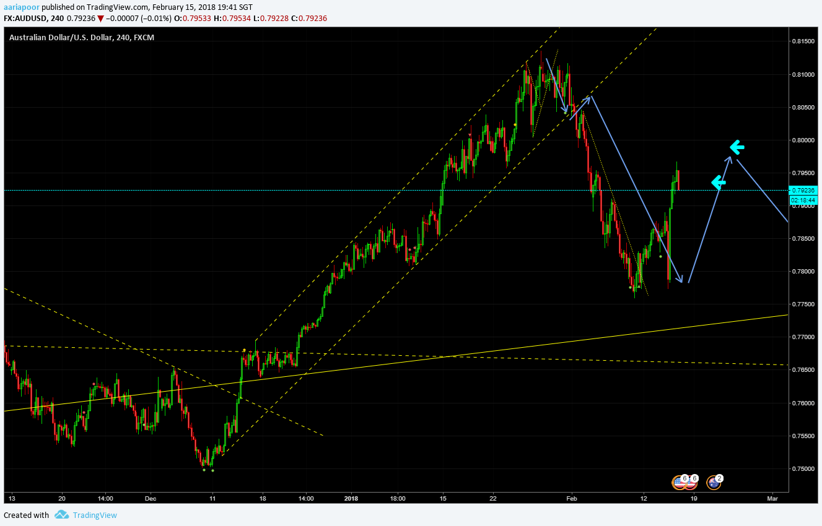Click price axis label 0.77500
This screenshot has height=526, width=822.
coord(803,304)
